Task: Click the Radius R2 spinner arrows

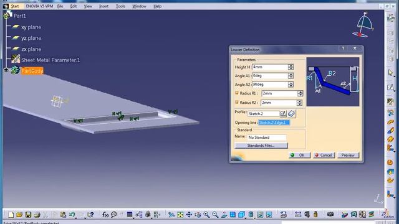Action: click(x=299, y=103)
